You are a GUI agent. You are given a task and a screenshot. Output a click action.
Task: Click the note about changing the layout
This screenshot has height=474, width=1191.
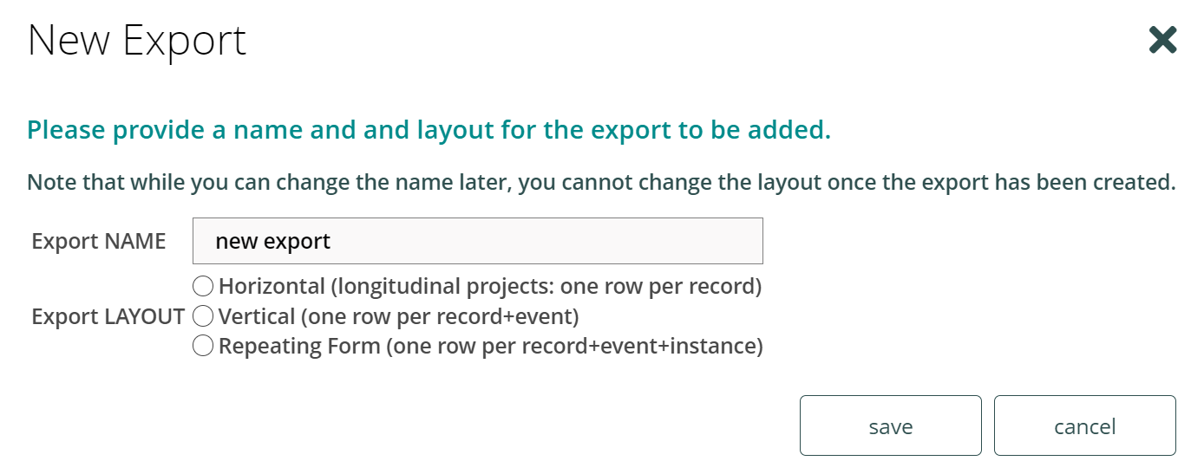pyautogui.click(x=601, y=183)
